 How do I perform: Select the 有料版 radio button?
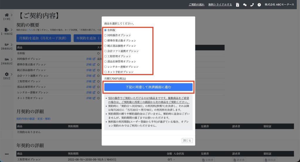pos(105,30)
